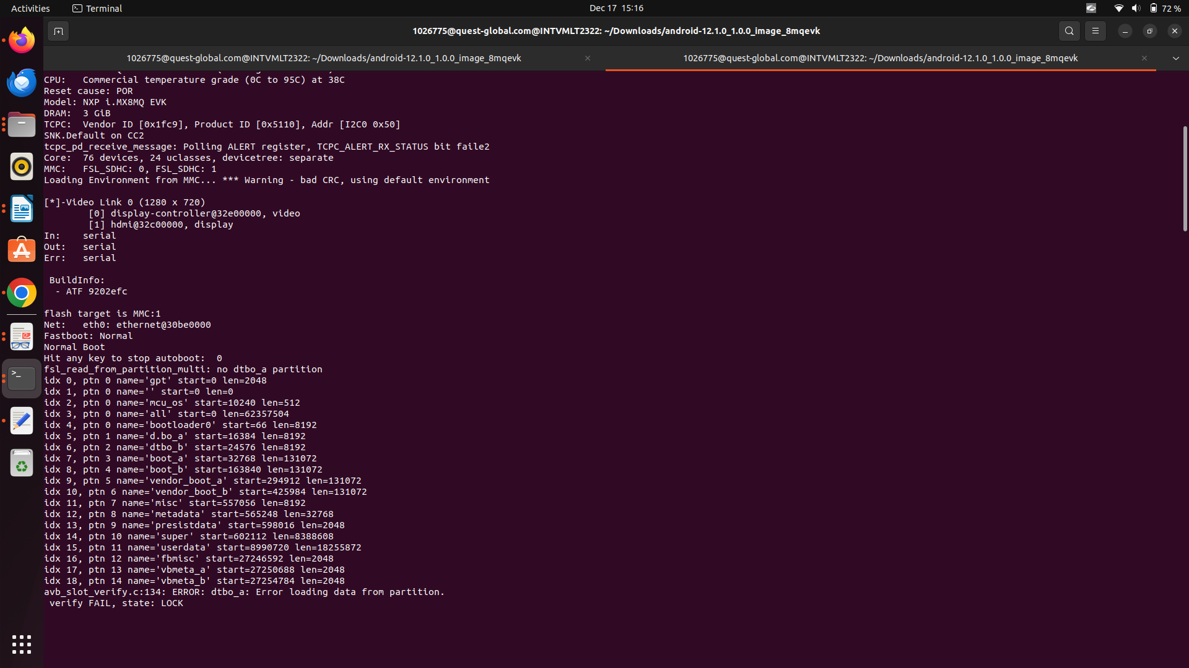This screenshot has height=668, width=1189.
Task: Open the terminal hamburger menu
Action: click(1095, 30)
